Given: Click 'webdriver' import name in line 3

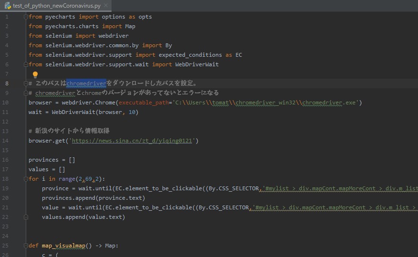Looking at the screenshot, I should pyautogui.click(x=113, y=36).
